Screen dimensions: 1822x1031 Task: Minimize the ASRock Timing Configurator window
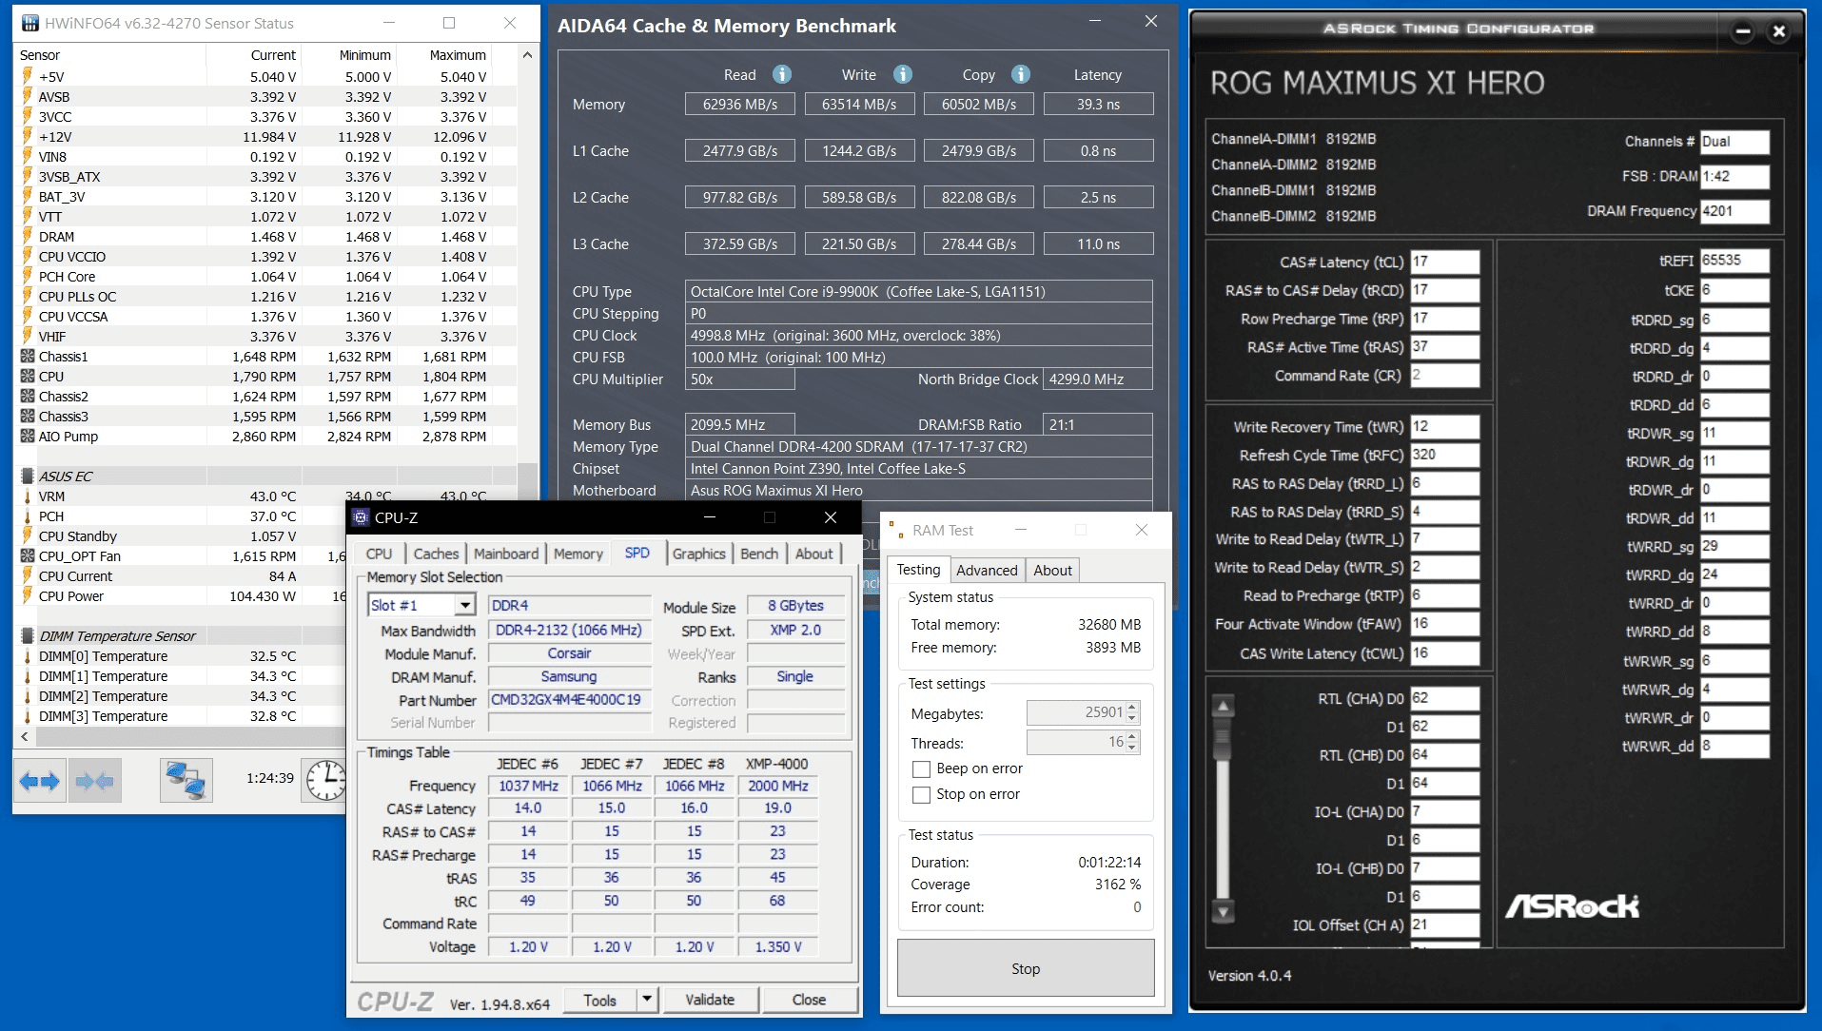[x=1743, y=31]
